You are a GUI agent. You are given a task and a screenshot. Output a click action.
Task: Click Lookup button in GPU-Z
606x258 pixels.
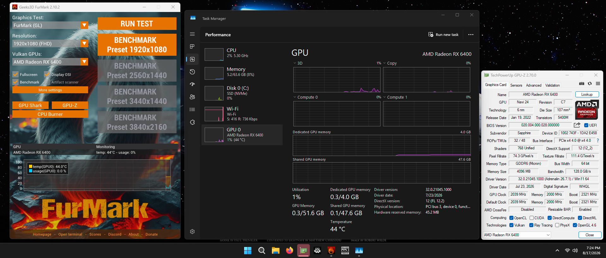click(587, 94)
